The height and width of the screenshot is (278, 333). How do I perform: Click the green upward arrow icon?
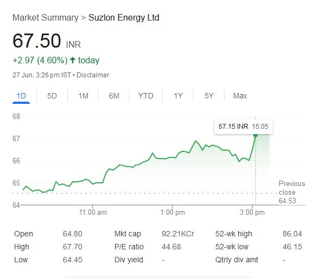pos(73,60)
